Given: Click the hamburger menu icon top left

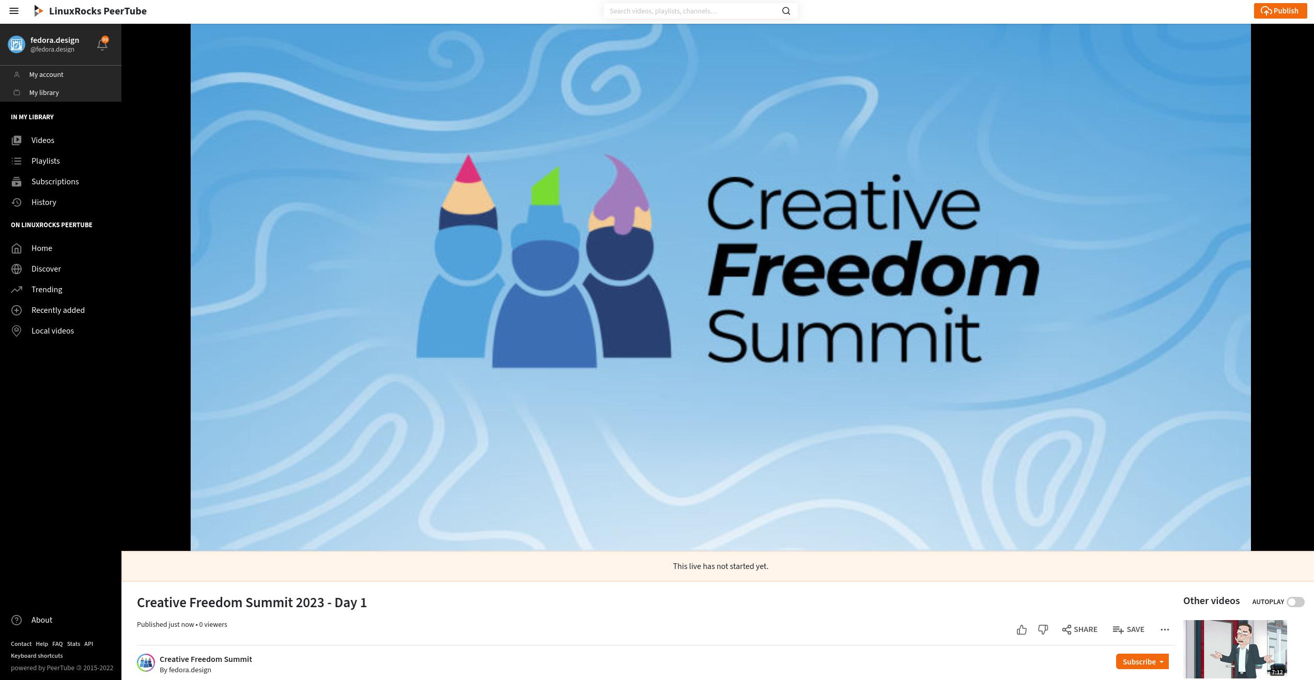Looking at the screenshot, I should 14,10.
